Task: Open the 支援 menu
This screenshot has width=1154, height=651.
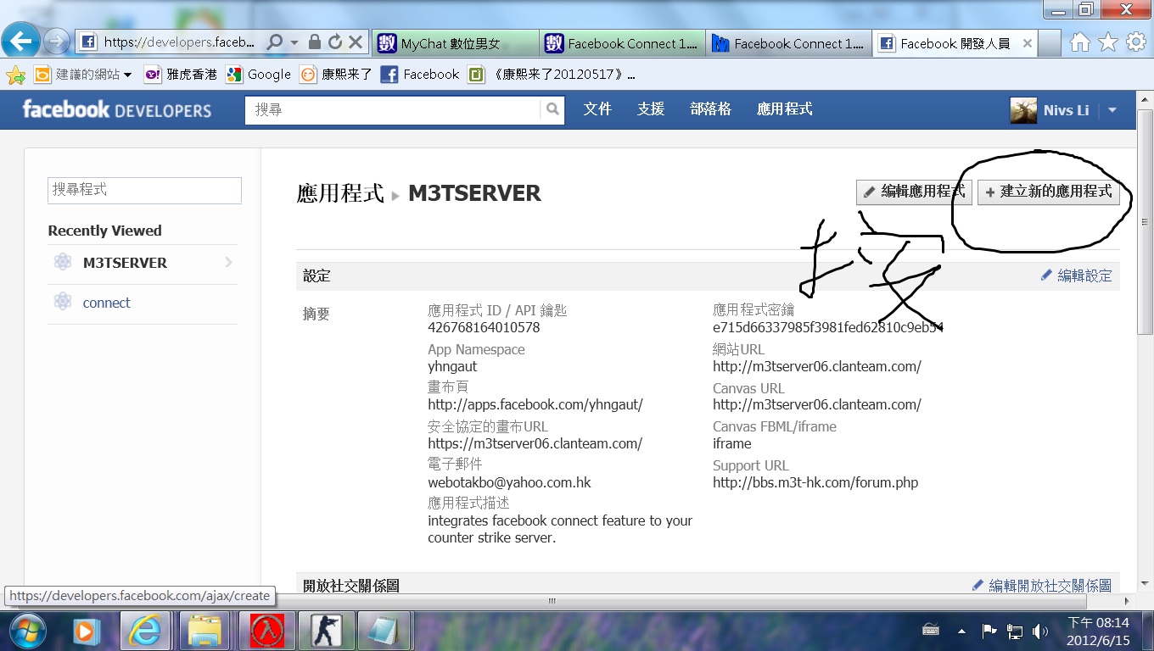Action: 651,109
